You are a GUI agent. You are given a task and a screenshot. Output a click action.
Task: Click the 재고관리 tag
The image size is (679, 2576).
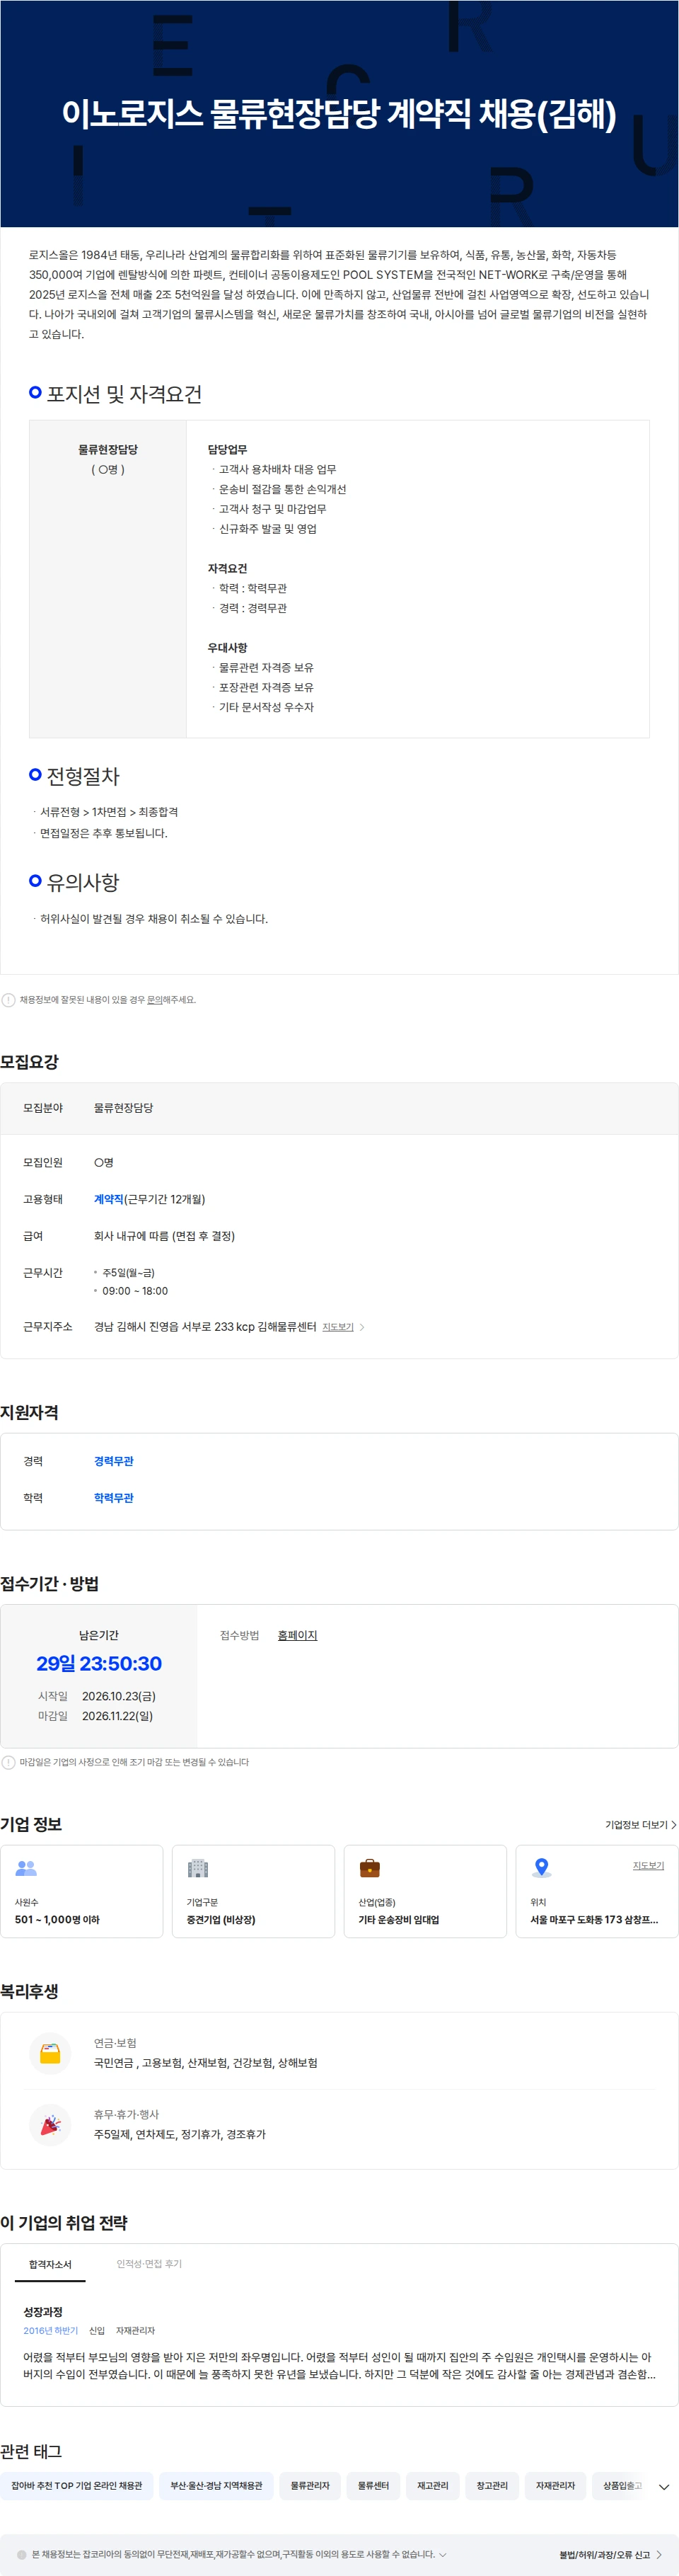[432, 2486]
